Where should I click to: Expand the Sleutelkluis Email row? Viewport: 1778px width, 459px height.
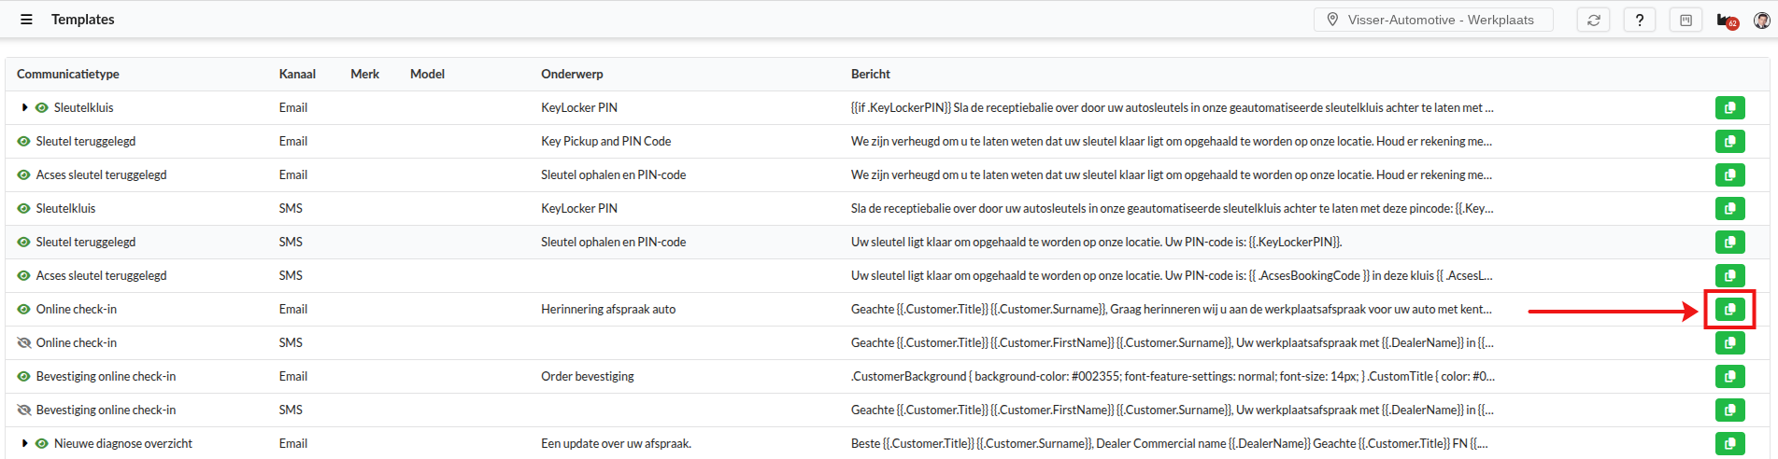pos(24,108)
